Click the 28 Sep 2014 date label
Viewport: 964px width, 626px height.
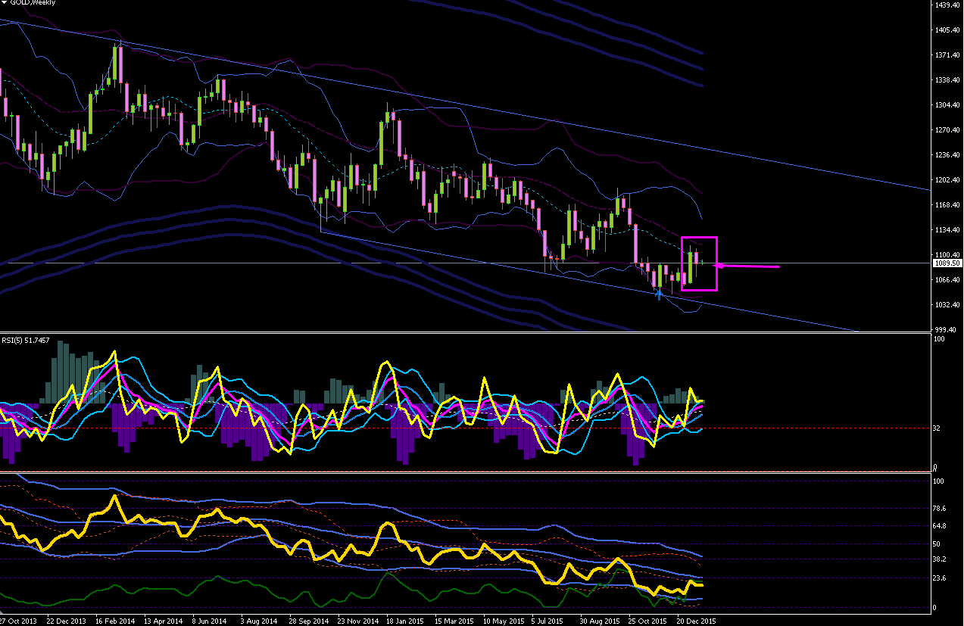coord(309,620)
